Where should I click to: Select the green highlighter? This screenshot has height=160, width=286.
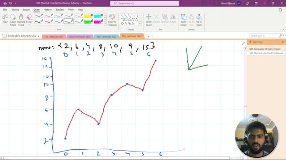click(x=88, y=22)
